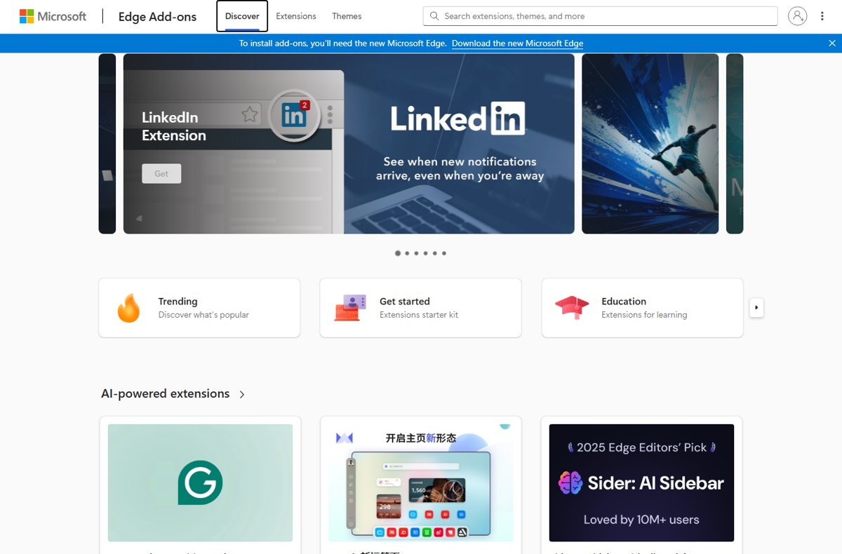This screenshot has height=554, width=842.
Task: Open the Education category card
Action: [642, 308]
